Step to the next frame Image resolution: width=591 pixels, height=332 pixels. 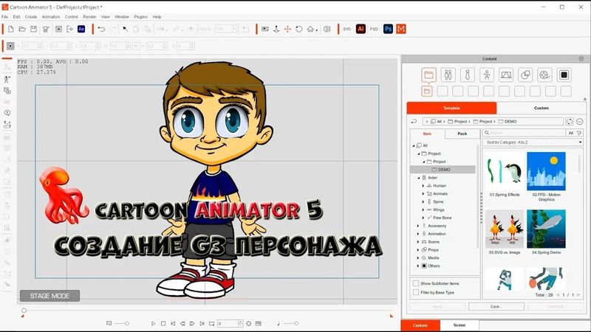[x=192, y=323]
